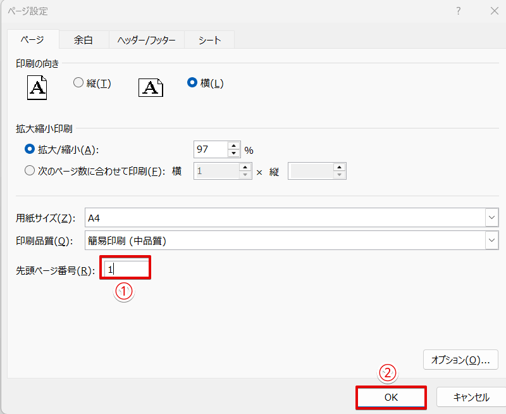
Task: Click the ページ設定 dialog title
Action: pos(28,11)
